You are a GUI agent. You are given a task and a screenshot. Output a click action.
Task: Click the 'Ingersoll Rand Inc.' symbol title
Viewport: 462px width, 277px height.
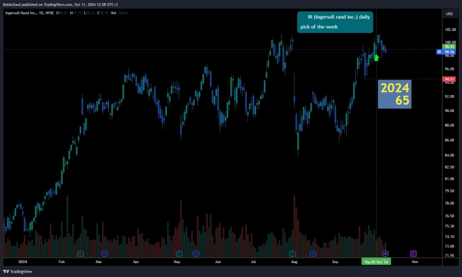[x=21, y=13]
